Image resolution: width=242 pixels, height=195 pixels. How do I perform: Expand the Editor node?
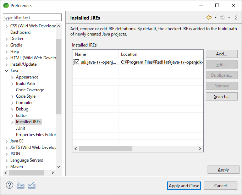click(x=12, y=116)
